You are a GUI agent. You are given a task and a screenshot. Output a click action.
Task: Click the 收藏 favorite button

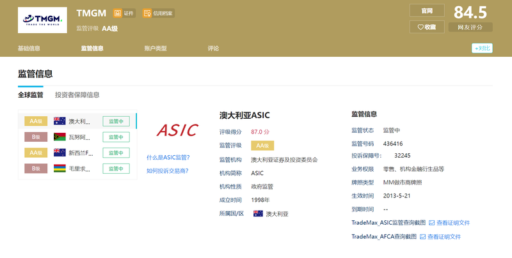tap(427, 27)
